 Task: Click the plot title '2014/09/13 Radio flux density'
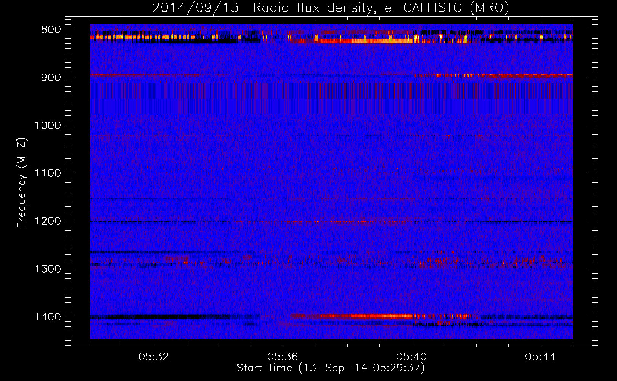(x=262, y=8)
